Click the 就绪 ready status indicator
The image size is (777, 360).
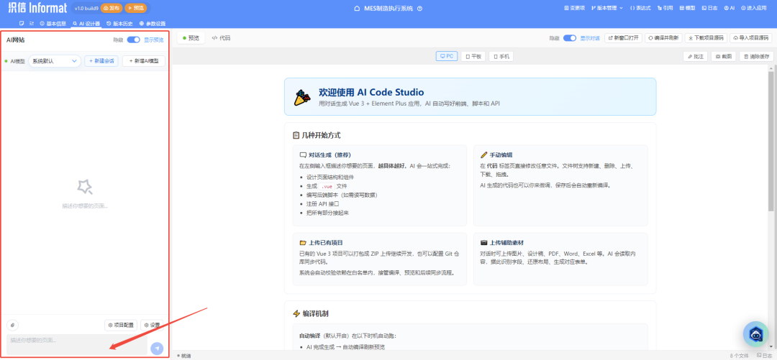click(184, 356)
